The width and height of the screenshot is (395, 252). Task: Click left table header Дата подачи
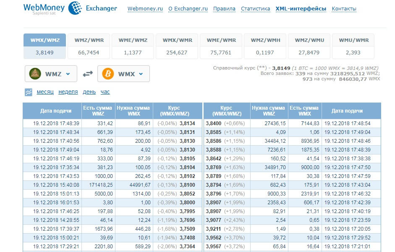(x=56, y=111)
